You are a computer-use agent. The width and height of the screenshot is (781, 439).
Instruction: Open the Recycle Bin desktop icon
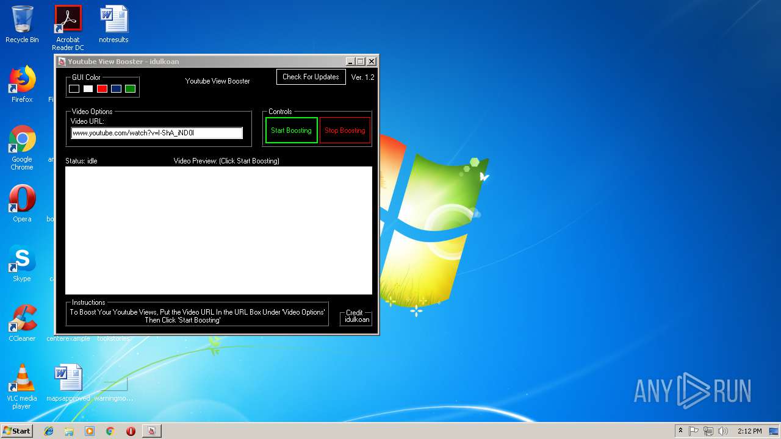click(x=22, y=24)
